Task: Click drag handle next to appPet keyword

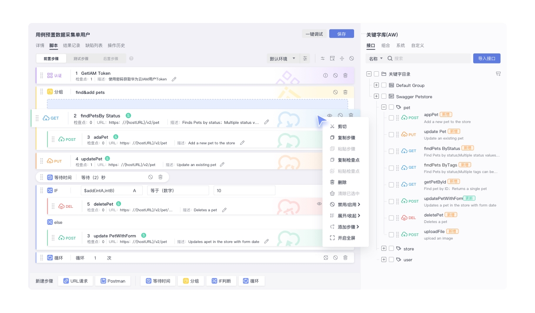Action: pyautogui.click(x=398, y=118)
